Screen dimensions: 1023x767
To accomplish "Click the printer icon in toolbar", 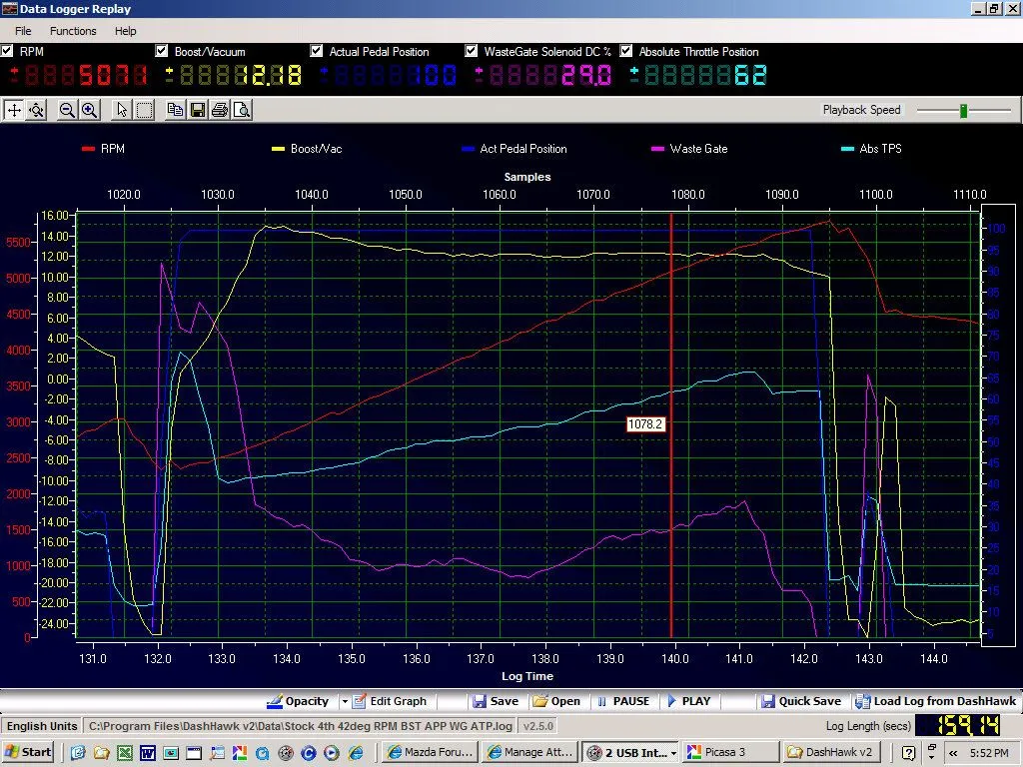I will 219,110.
